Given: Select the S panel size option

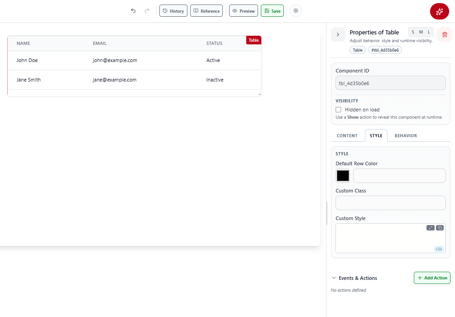Looking at the screenshot, I should [x=413, y=32].
